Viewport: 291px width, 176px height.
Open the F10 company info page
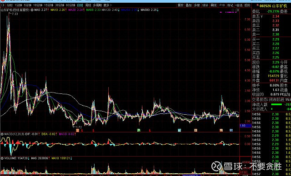222,5
